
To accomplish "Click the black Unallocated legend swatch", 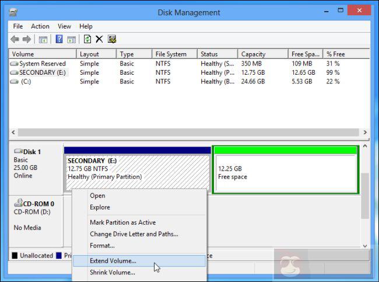I will pyautogui.click(x=15, y=256).
